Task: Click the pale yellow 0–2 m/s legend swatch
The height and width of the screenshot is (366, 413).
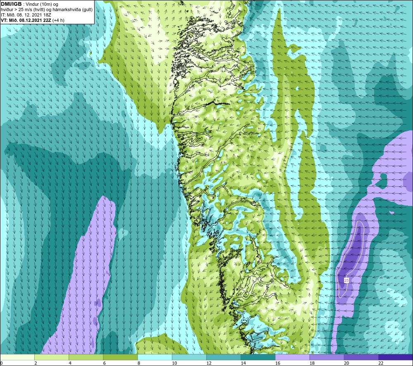Action: 17,357
